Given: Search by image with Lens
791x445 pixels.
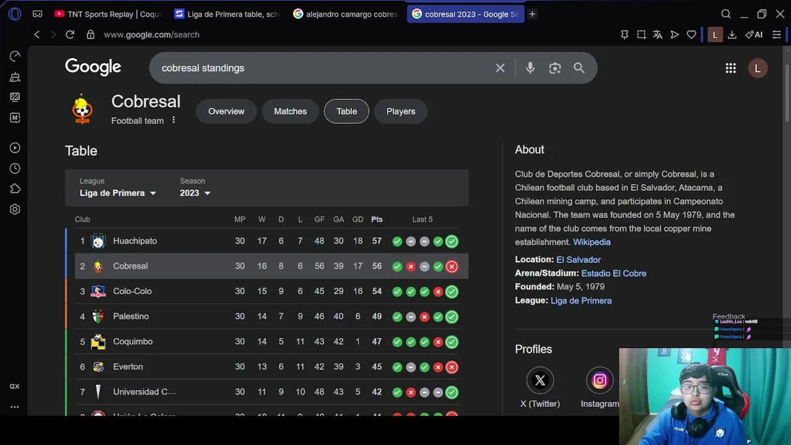Looking at the screenshot, I should point(555,68).
